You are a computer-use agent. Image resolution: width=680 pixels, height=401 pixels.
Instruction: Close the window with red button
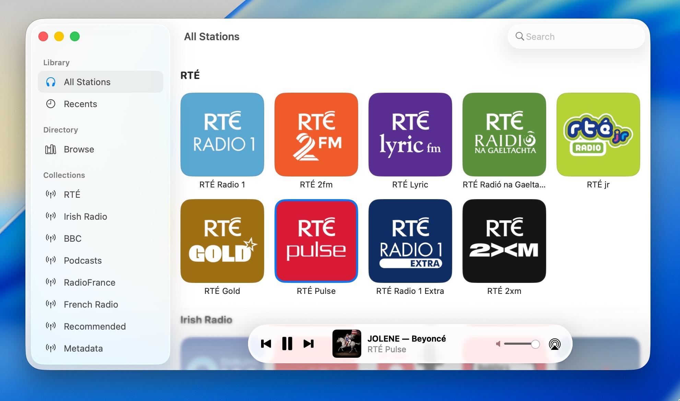coord(43,36)
